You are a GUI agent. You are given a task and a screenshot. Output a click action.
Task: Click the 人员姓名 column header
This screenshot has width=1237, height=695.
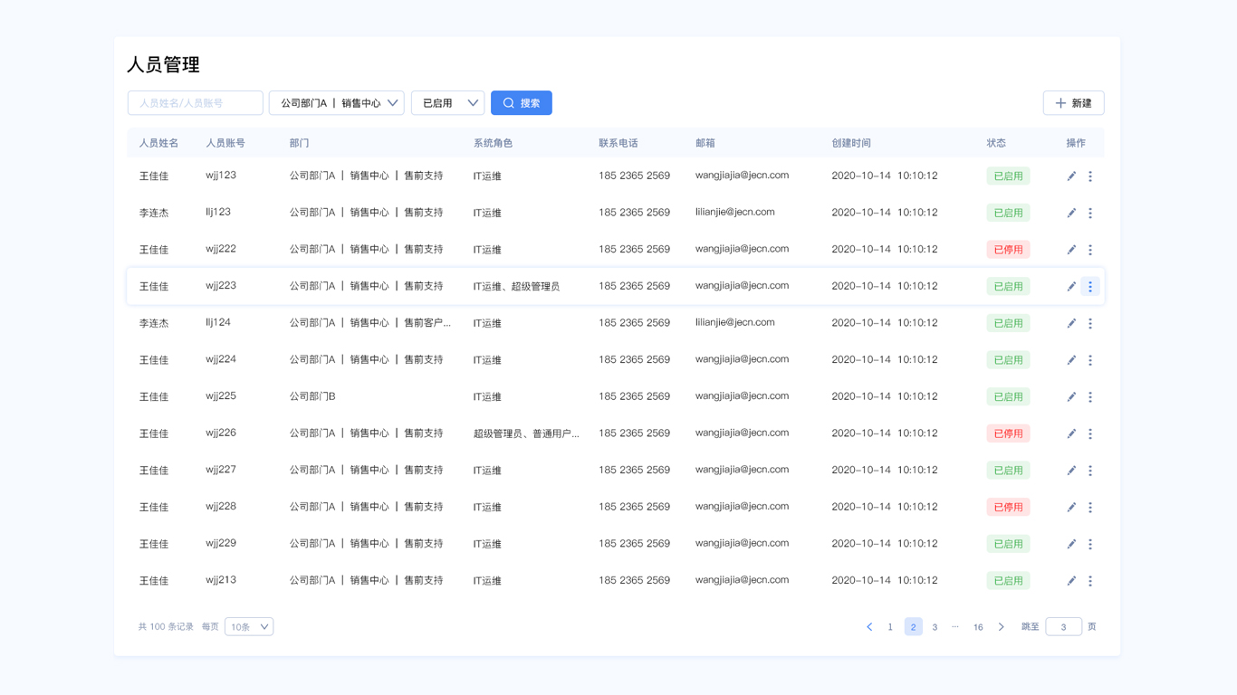[x=158, y=143]
